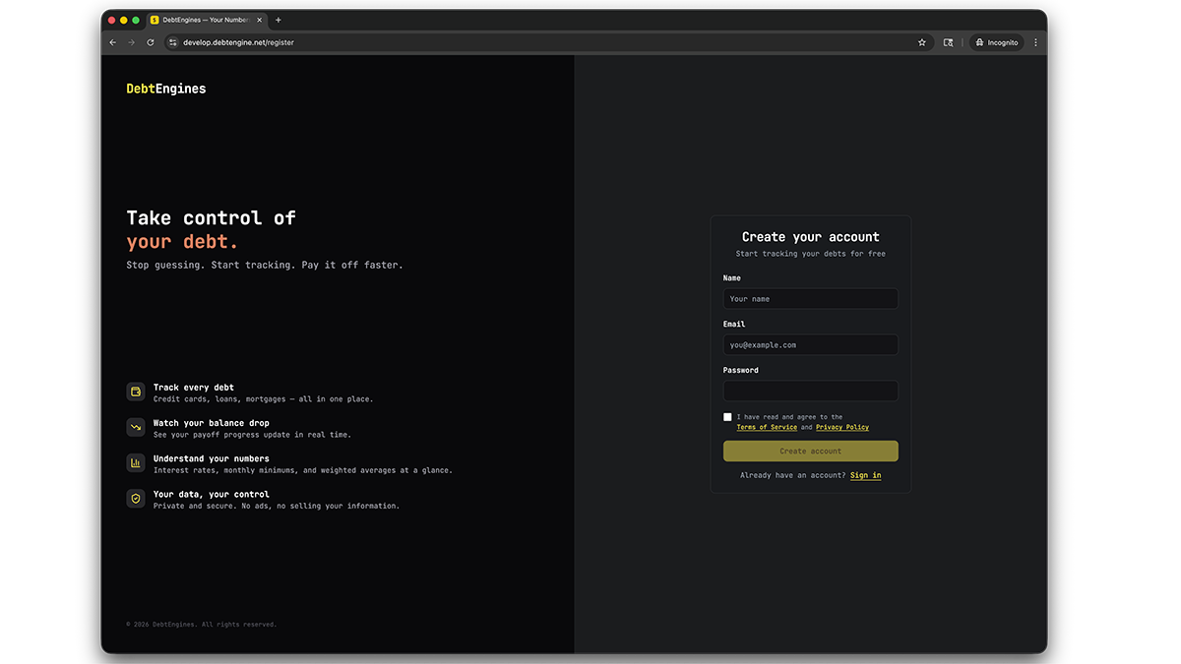
Task: Click the wallet icon beside Track every debt
Action: pos(136,392)
